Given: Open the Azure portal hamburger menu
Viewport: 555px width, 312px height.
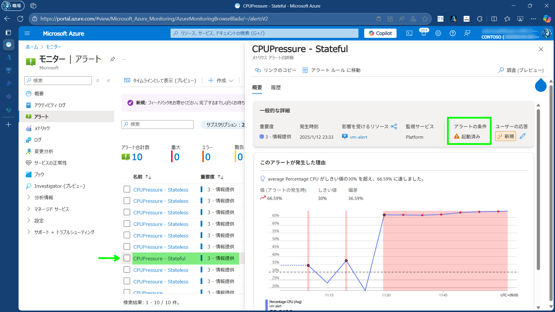Looking at the screenshot, I should click(27, 34).
